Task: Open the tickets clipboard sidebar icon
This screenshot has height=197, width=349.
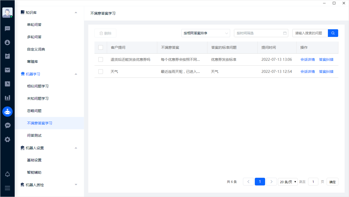Action: tap(7, 56)
